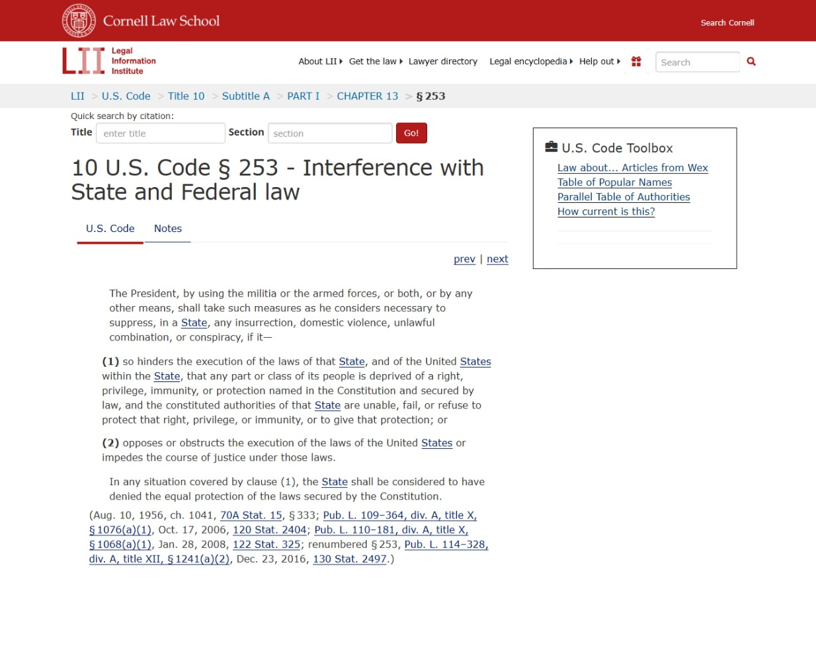The height and width of the screenshot is (651, 816).
Task: Click the Title citation input field
Action: 160,134
